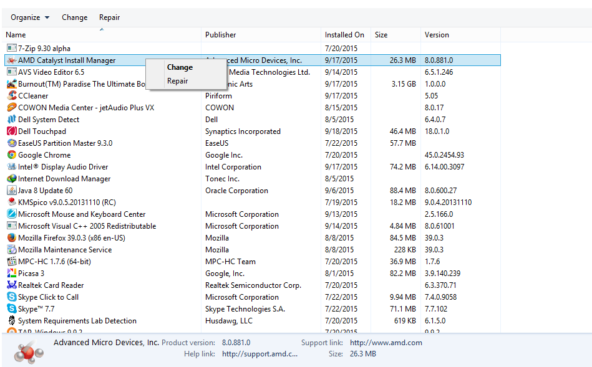
Task: Click the Burnout Paradise program icon
Action: coord(12,83)
